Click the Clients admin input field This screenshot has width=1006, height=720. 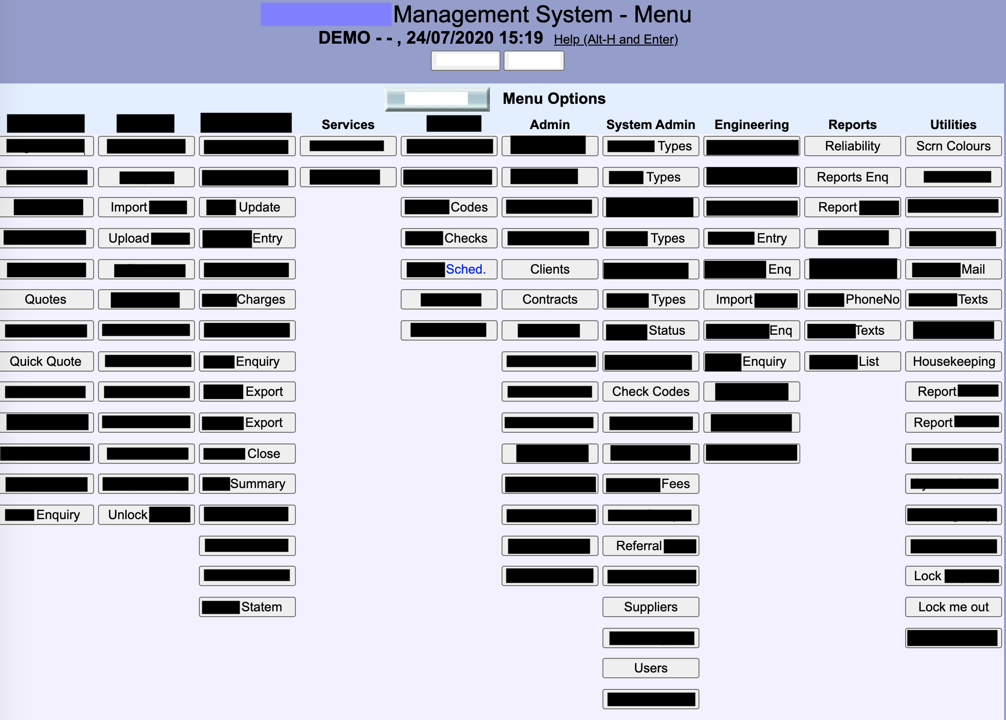550,269
